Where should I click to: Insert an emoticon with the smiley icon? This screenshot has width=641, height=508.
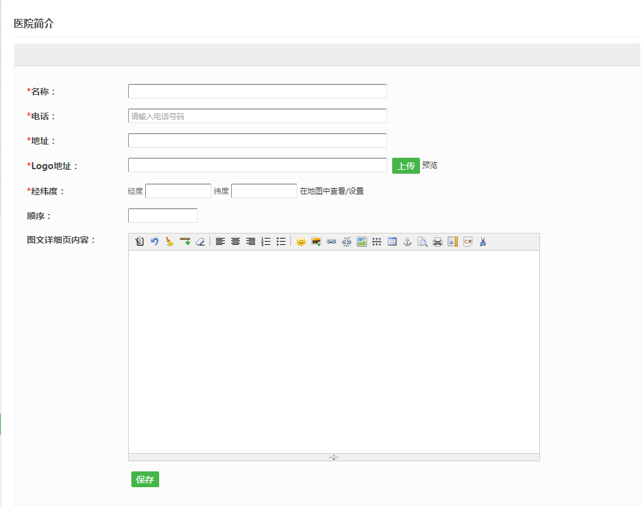tap(301, 242)
